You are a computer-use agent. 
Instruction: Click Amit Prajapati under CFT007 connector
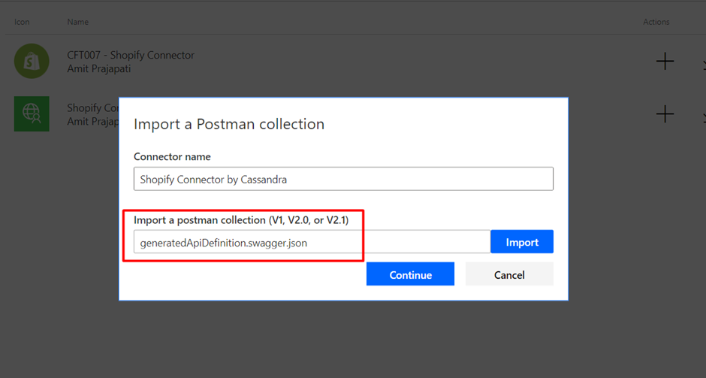(99, 69)
